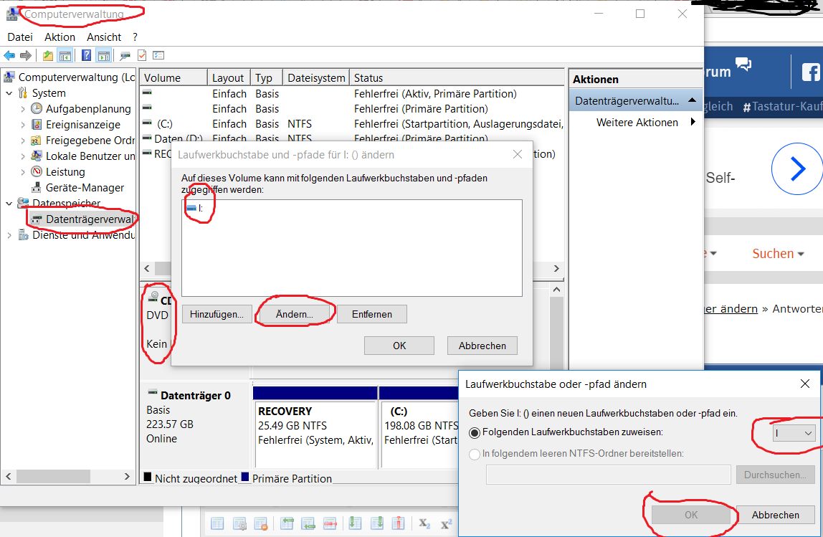The width and height of the screenshot is (823, 537).
Task: Open the ? help menu
Action: 135,37
